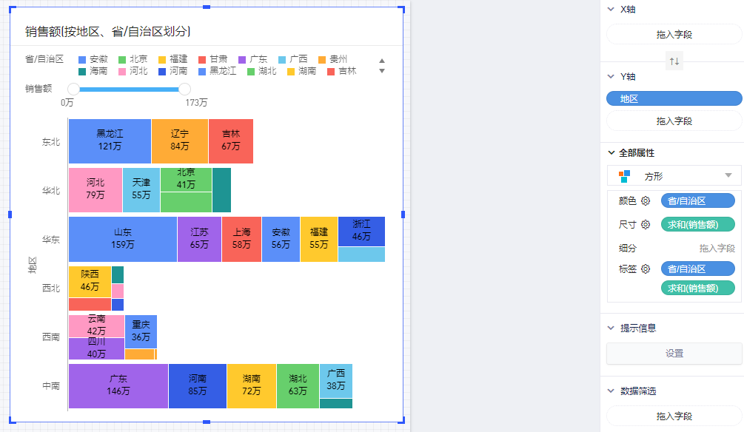The width and height of the screenshot is (744, 432).
Task: Collapse the X轴 section
Action: (x=611, y=10)
